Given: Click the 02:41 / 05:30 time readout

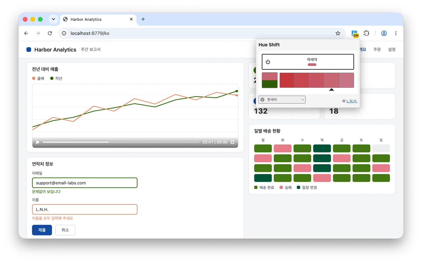Looking at the screenshot, I should click(215, 142).
